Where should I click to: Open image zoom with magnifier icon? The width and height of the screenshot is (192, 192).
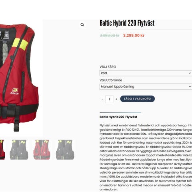click(x=82, y=24)
